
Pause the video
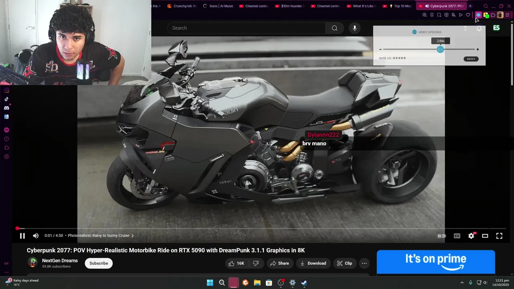click(x=22, y=236)
